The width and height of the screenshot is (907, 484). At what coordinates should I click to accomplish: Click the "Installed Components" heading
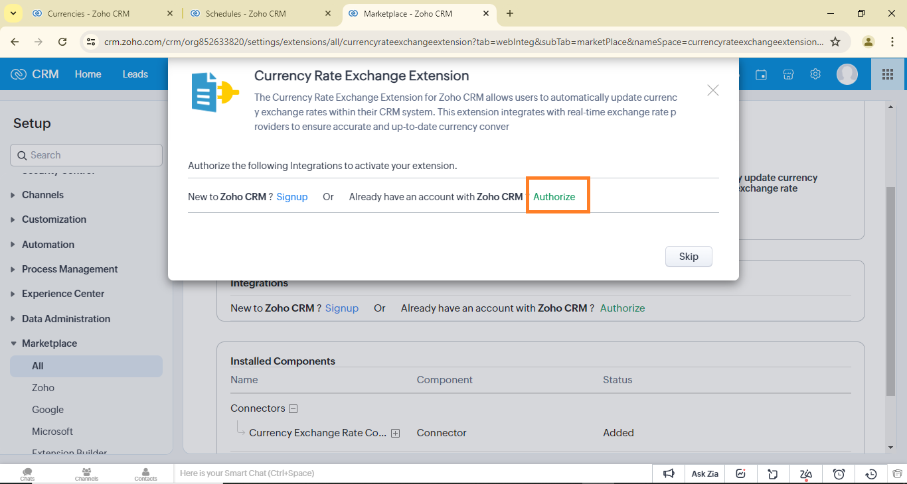point(283,361)
